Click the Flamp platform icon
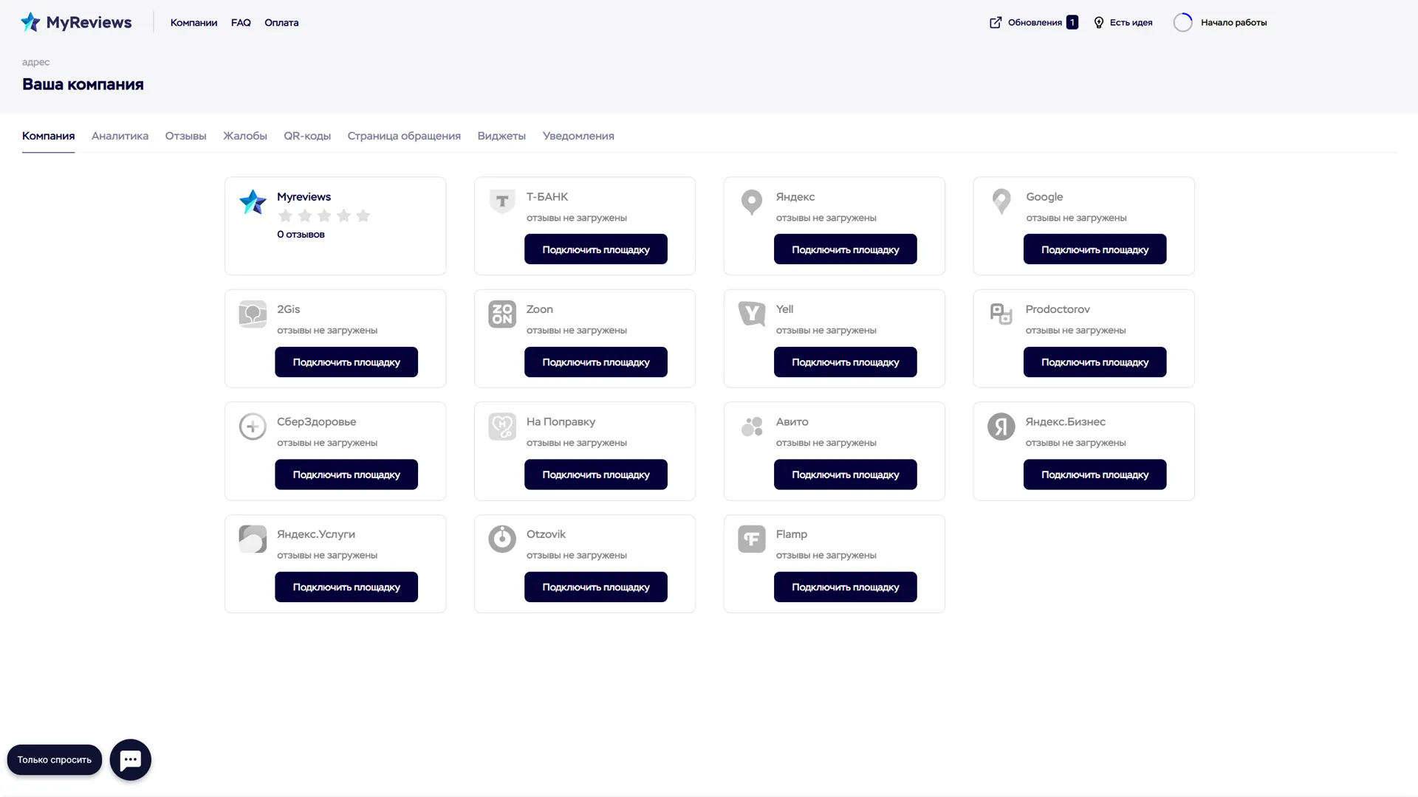The image size is (1418, 797). (x=751, y=539)
